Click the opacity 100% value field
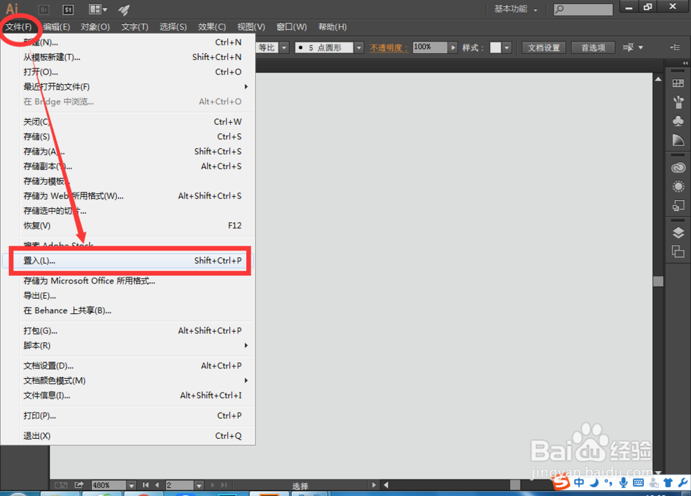Image resolution: width=691 pixels, height=496 pixels. 430,47
